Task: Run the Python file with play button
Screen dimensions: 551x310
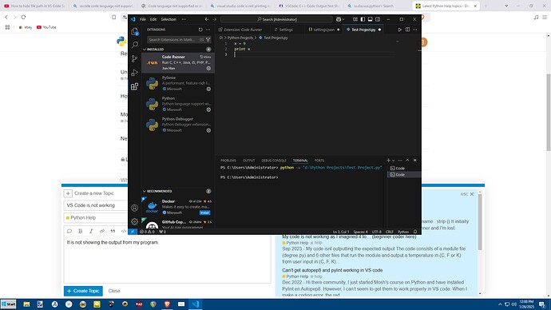Action: pos(400,30)
